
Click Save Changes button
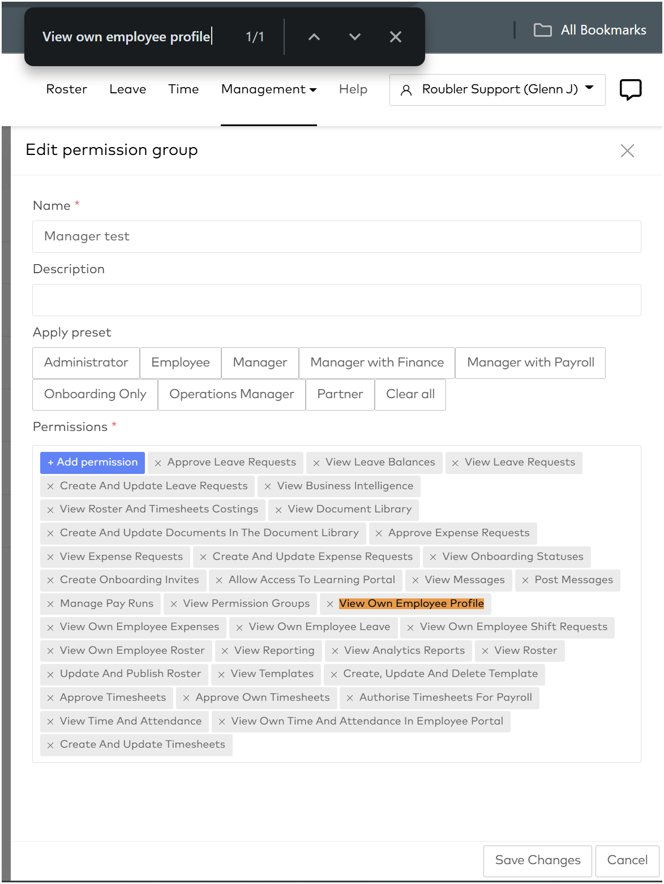tap(537, 860)
